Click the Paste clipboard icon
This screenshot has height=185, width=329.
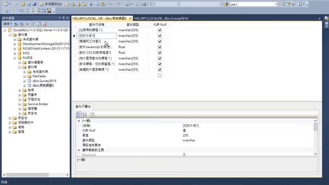(x=102, y=4)
